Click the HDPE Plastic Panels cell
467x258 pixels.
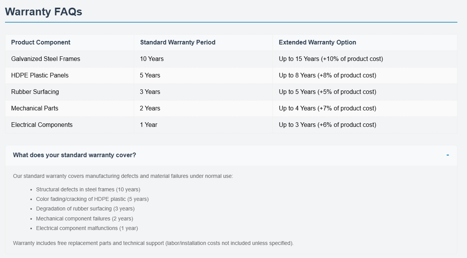pos(40,76)
